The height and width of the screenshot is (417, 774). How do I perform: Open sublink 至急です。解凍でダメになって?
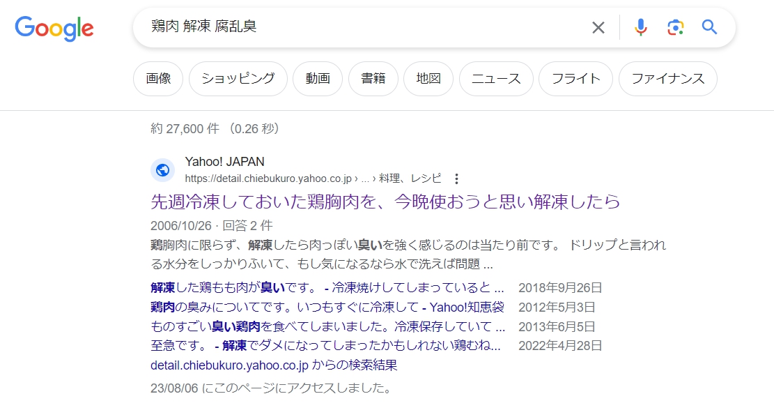326,345
